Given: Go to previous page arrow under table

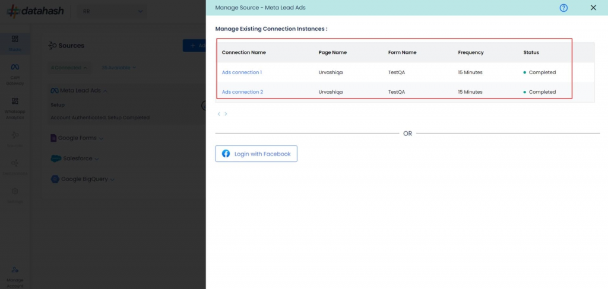Looking at the screenshot, I should pyautogui.click(x=218, y=114).
